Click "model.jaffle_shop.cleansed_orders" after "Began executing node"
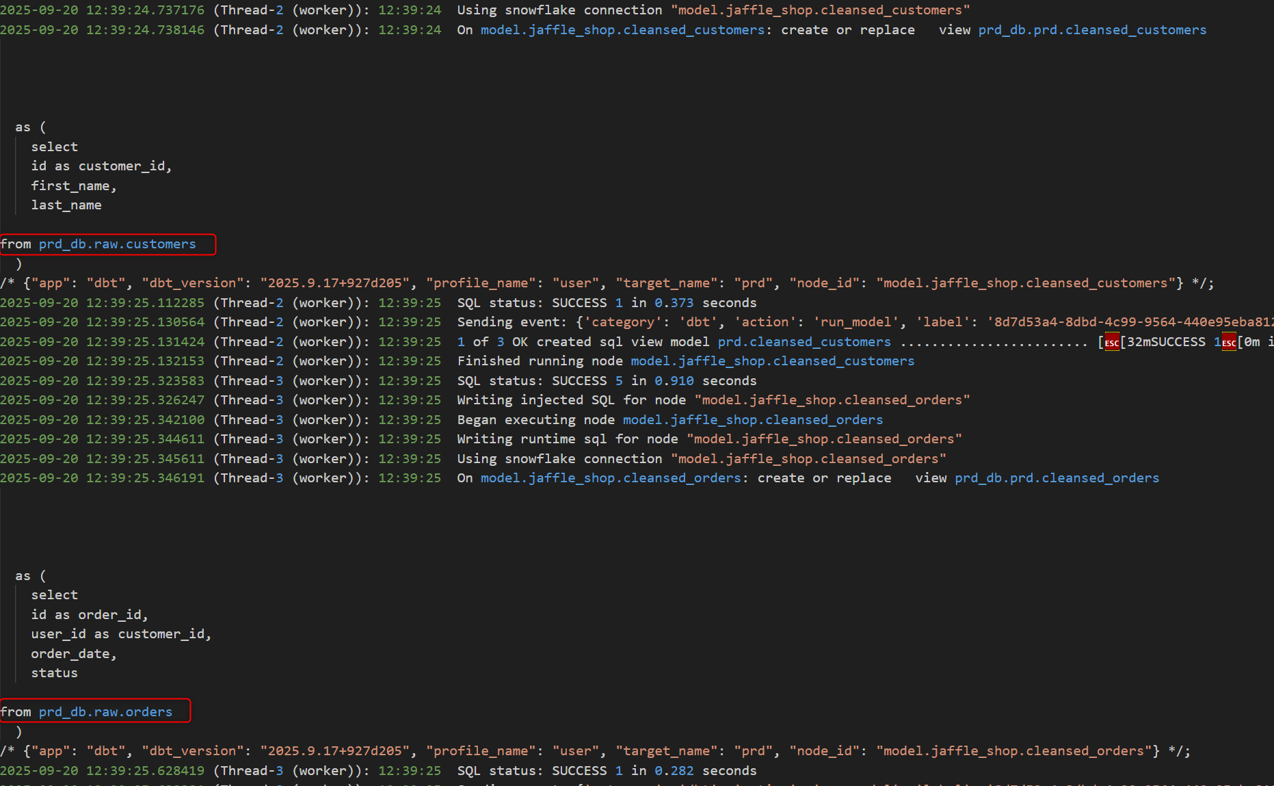Image resolution: width=1274 pixels, height=786 pixels. click(x=753, y=420)
